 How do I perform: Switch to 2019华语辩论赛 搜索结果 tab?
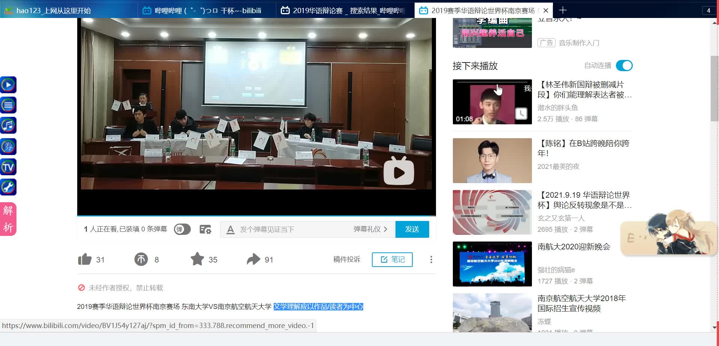(345, 10)
